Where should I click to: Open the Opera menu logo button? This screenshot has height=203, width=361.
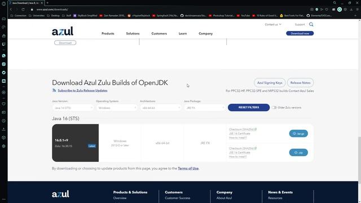[x=3, y=3]
